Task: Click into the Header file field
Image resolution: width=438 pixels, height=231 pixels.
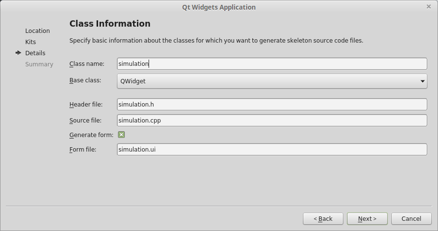Action: pyautogui.click(x=272, y=104)
